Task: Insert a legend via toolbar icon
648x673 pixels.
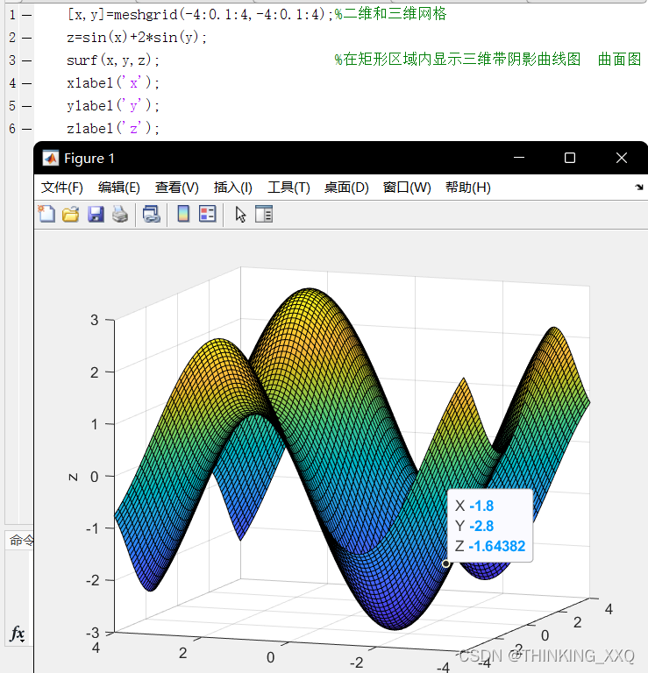Action: 208,214
